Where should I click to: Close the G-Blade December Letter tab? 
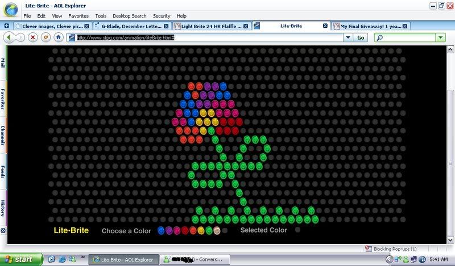click(166, 26)
